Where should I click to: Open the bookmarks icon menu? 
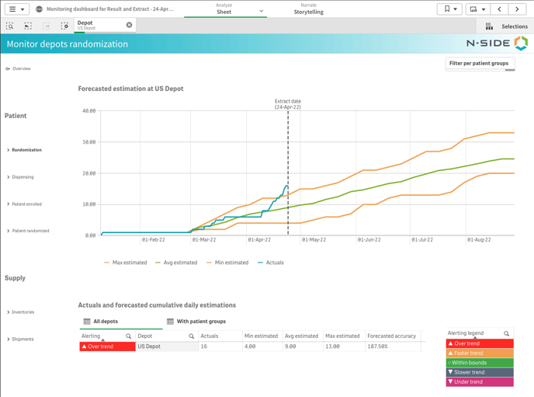click(449, 9)
